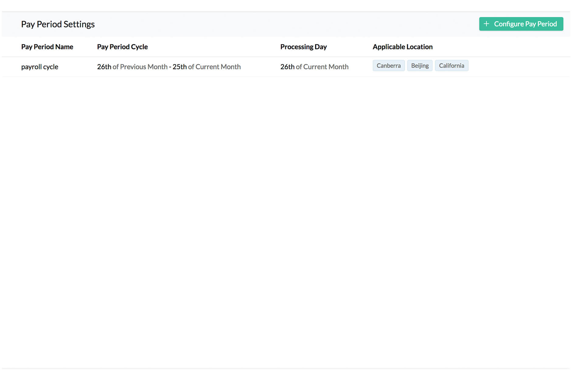Click the Pay Period Cycle column header
Screen dimensions: 572x380
122,47
